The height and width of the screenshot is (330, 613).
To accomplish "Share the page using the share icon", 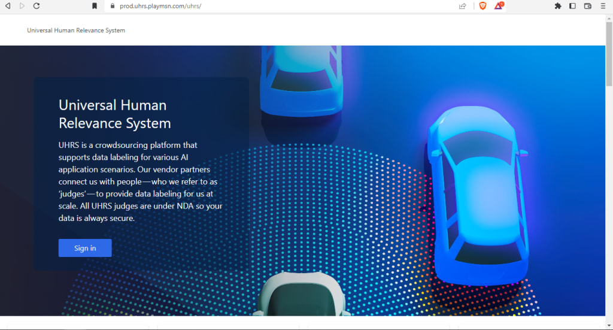I will point(463,6).
